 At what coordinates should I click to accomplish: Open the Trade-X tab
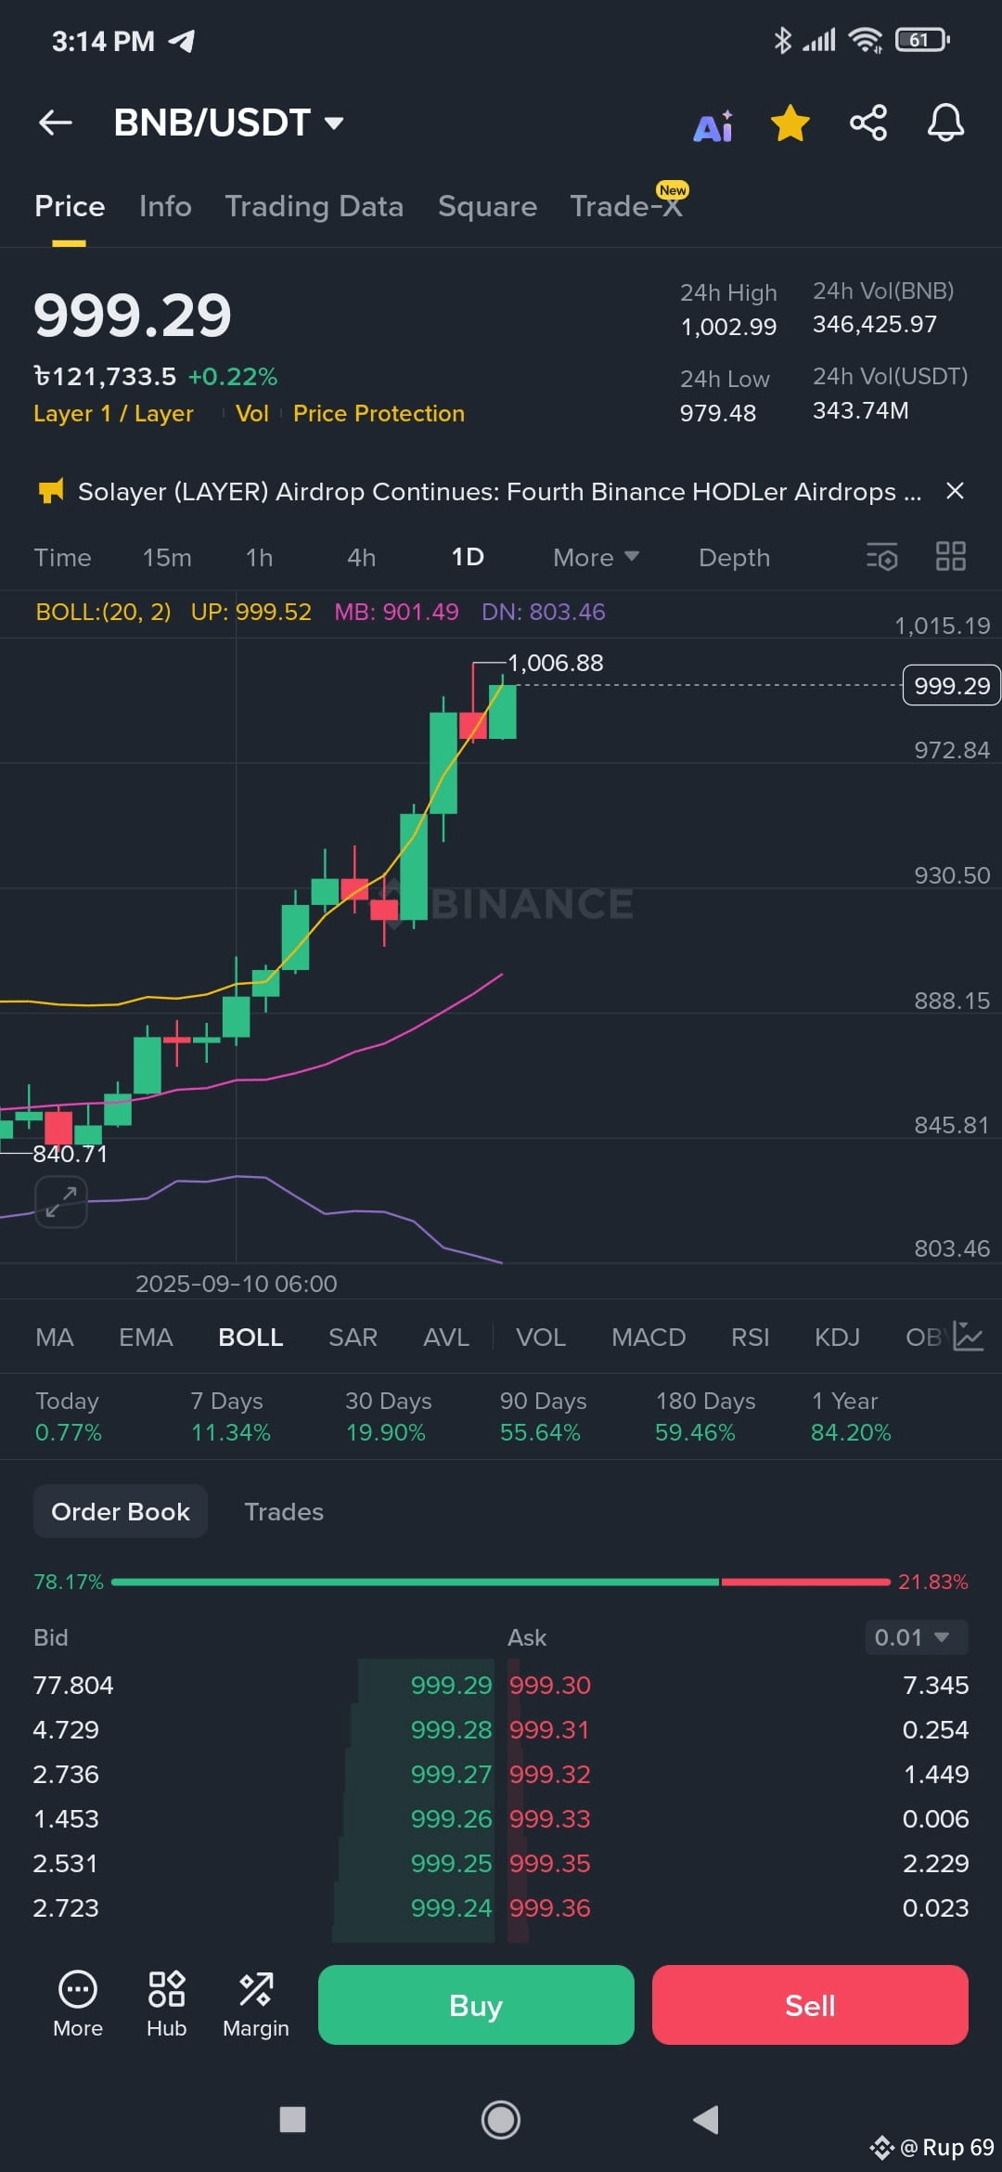click(627, 204)
